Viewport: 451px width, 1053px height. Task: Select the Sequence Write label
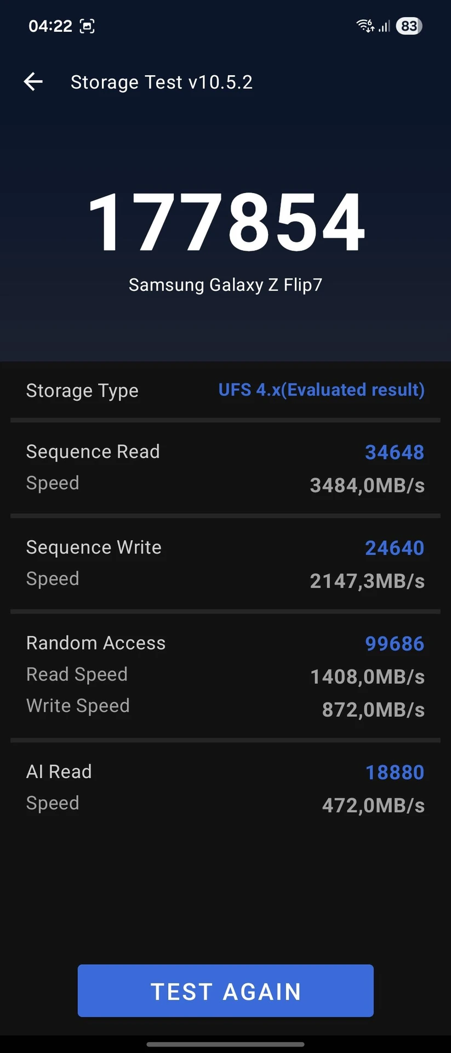94,547
